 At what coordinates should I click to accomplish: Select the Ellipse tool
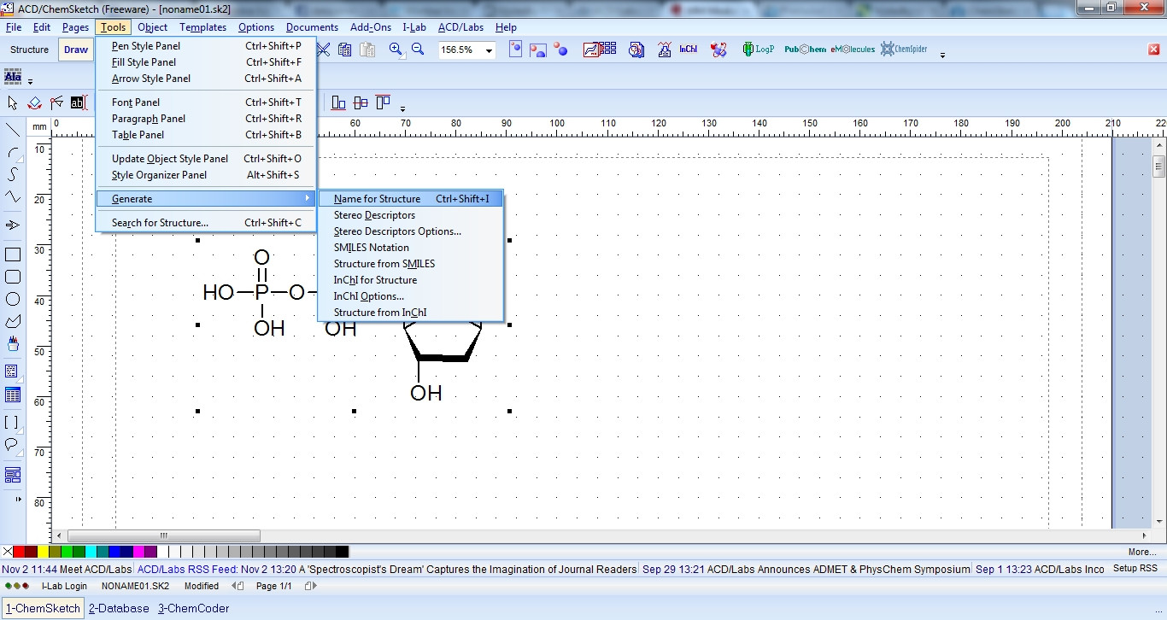coord(13,299)
